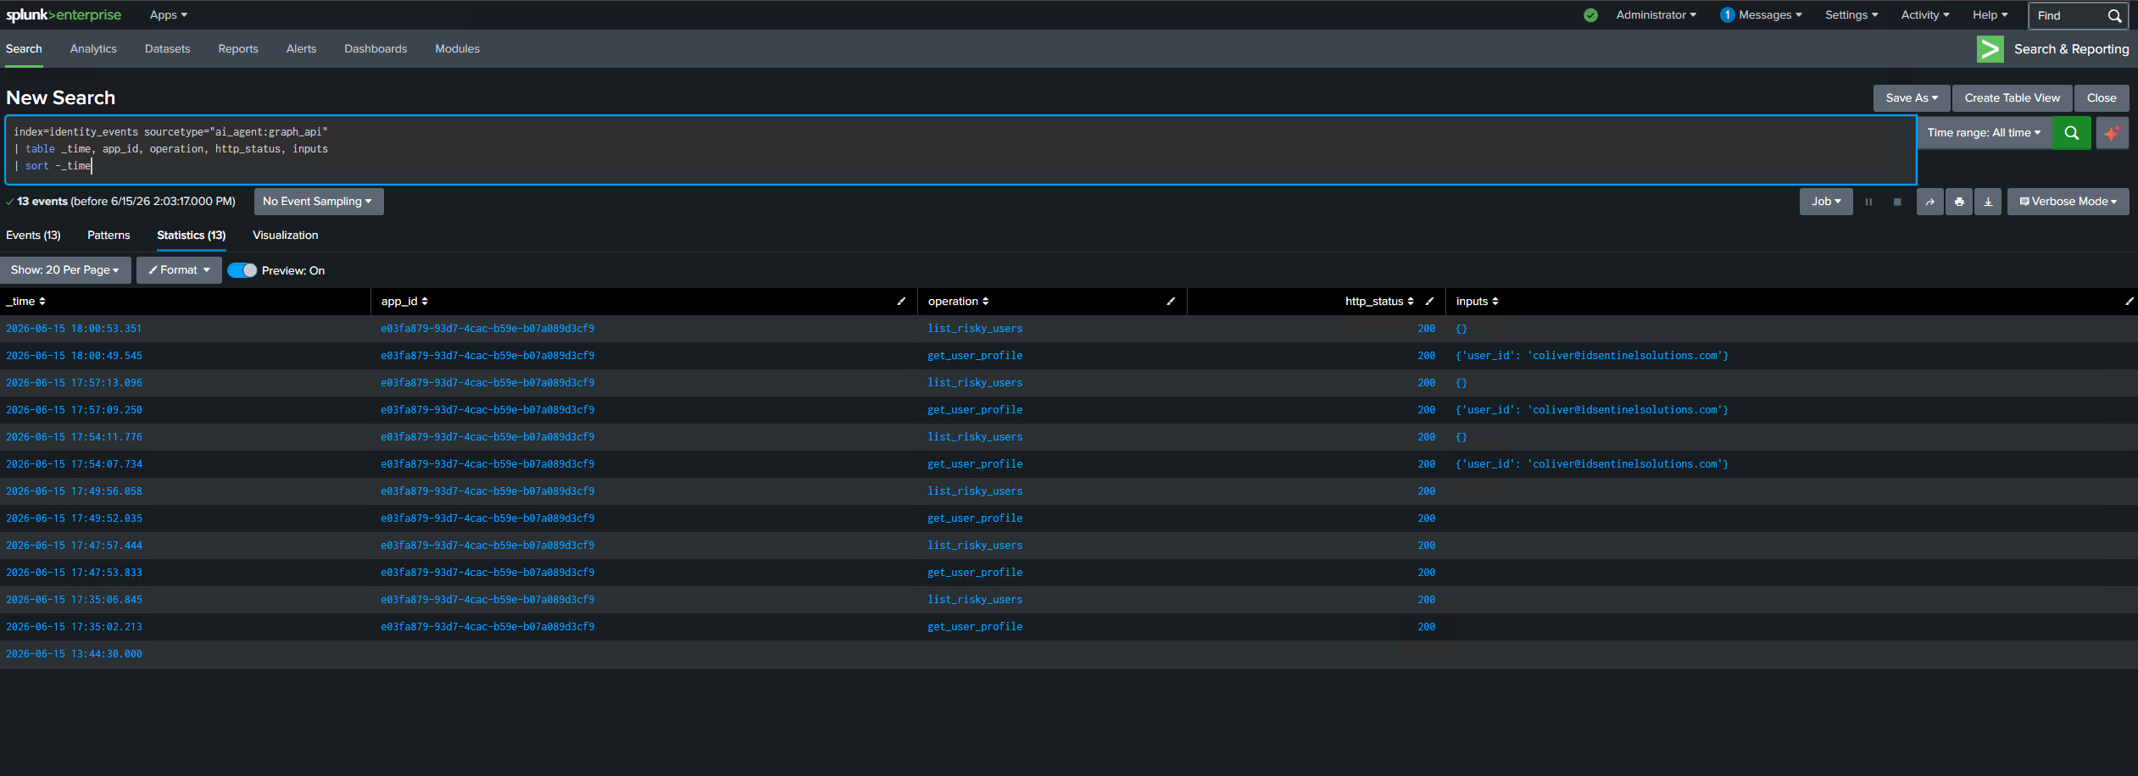The width and height of the screenshot is (2138, 776).
Task: Open the Save As dropdown
Action: pos(1912,98)
